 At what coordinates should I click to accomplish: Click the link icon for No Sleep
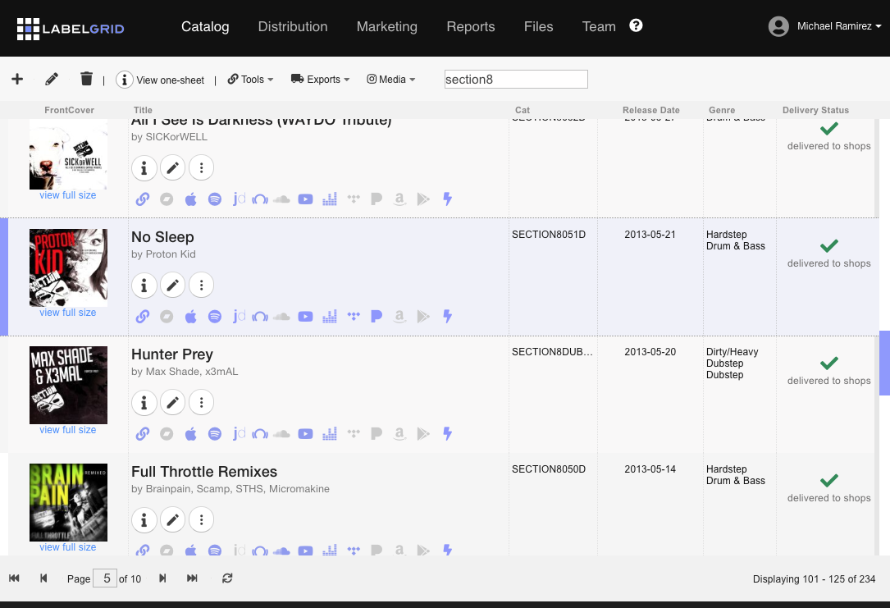click(143, 316)
